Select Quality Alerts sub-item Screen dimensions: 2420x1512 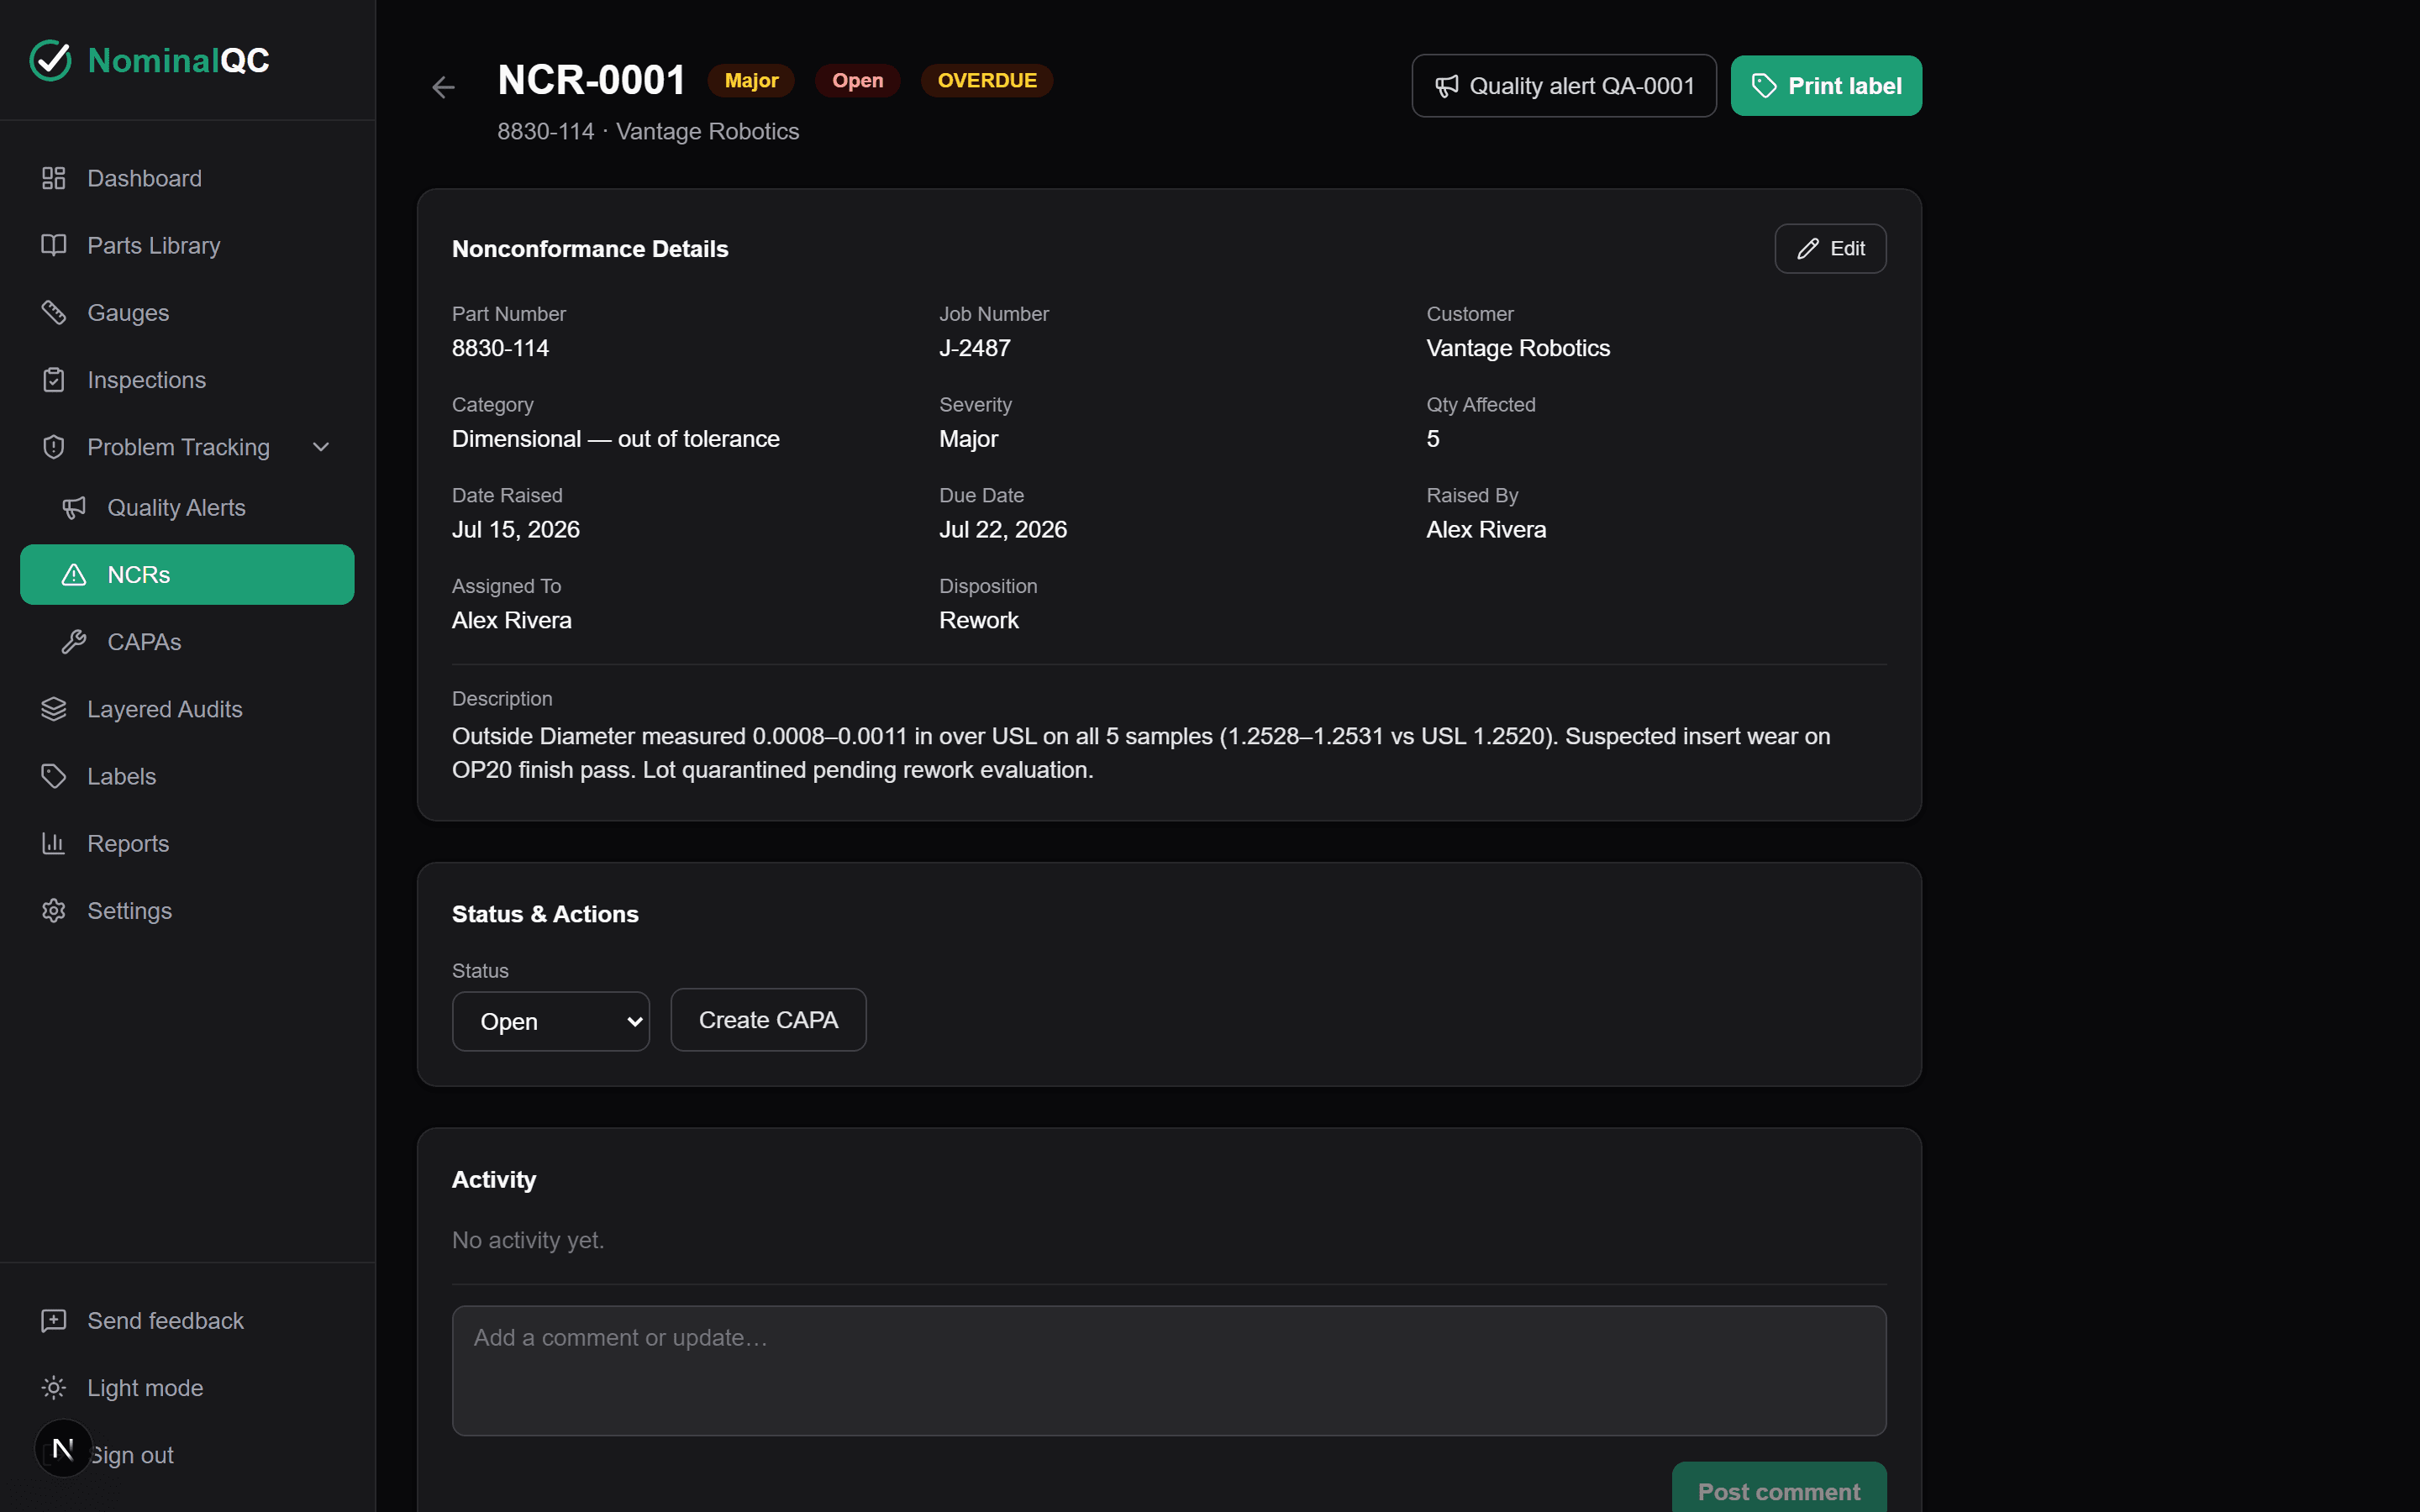pyautogui.click(x=187, y=508)
